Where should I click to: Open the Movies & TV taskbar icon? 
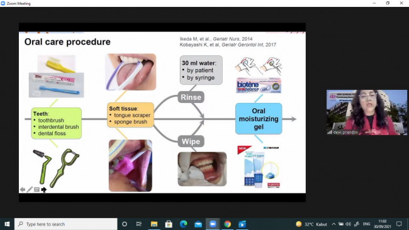[242, 224]
